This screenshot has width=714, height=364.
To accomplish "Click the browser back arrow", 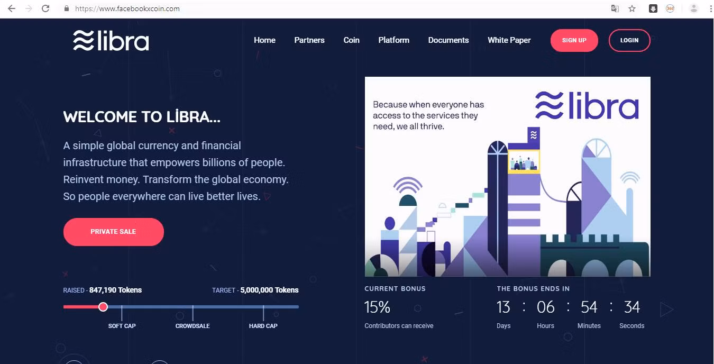I will (x=11, y=8).
